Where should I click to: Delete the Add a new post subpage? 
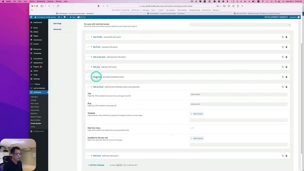pyautogui.click(x=286, y=57)
